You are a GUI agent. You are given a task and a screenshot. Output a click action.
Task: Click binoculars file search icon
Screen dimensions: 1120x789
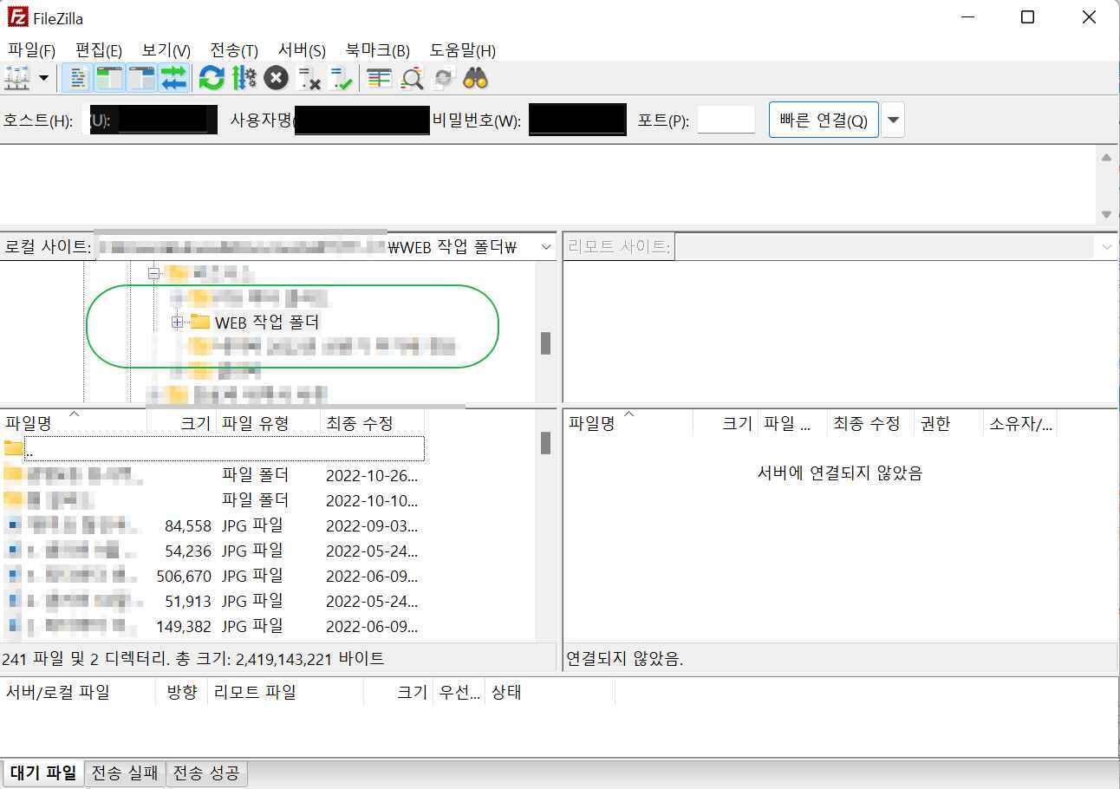[475, 78]
